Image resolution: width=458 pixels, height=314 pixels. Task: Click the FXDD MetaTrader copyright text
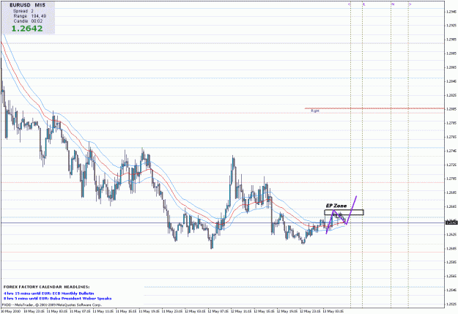click(x=52, y=305)
